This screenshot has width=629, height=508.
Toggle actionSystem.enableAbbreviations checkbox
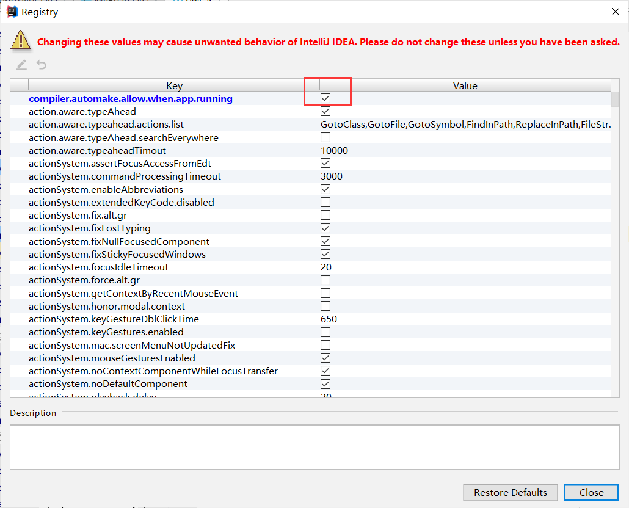tap(325, 189)
